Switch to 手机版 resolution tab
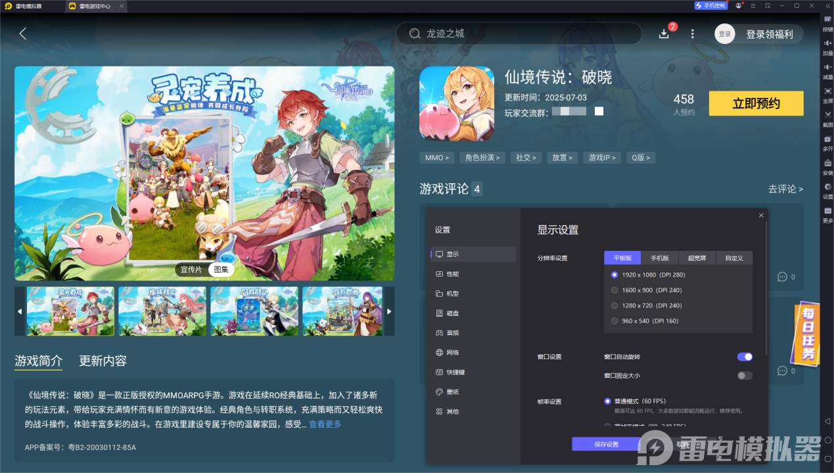834x473 pixels. point(660,258)
